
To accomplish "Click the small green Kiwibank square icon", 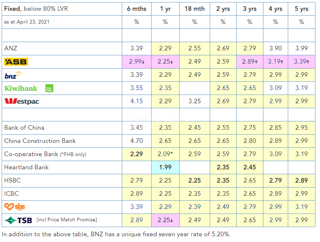I will [x=49, y=88].
